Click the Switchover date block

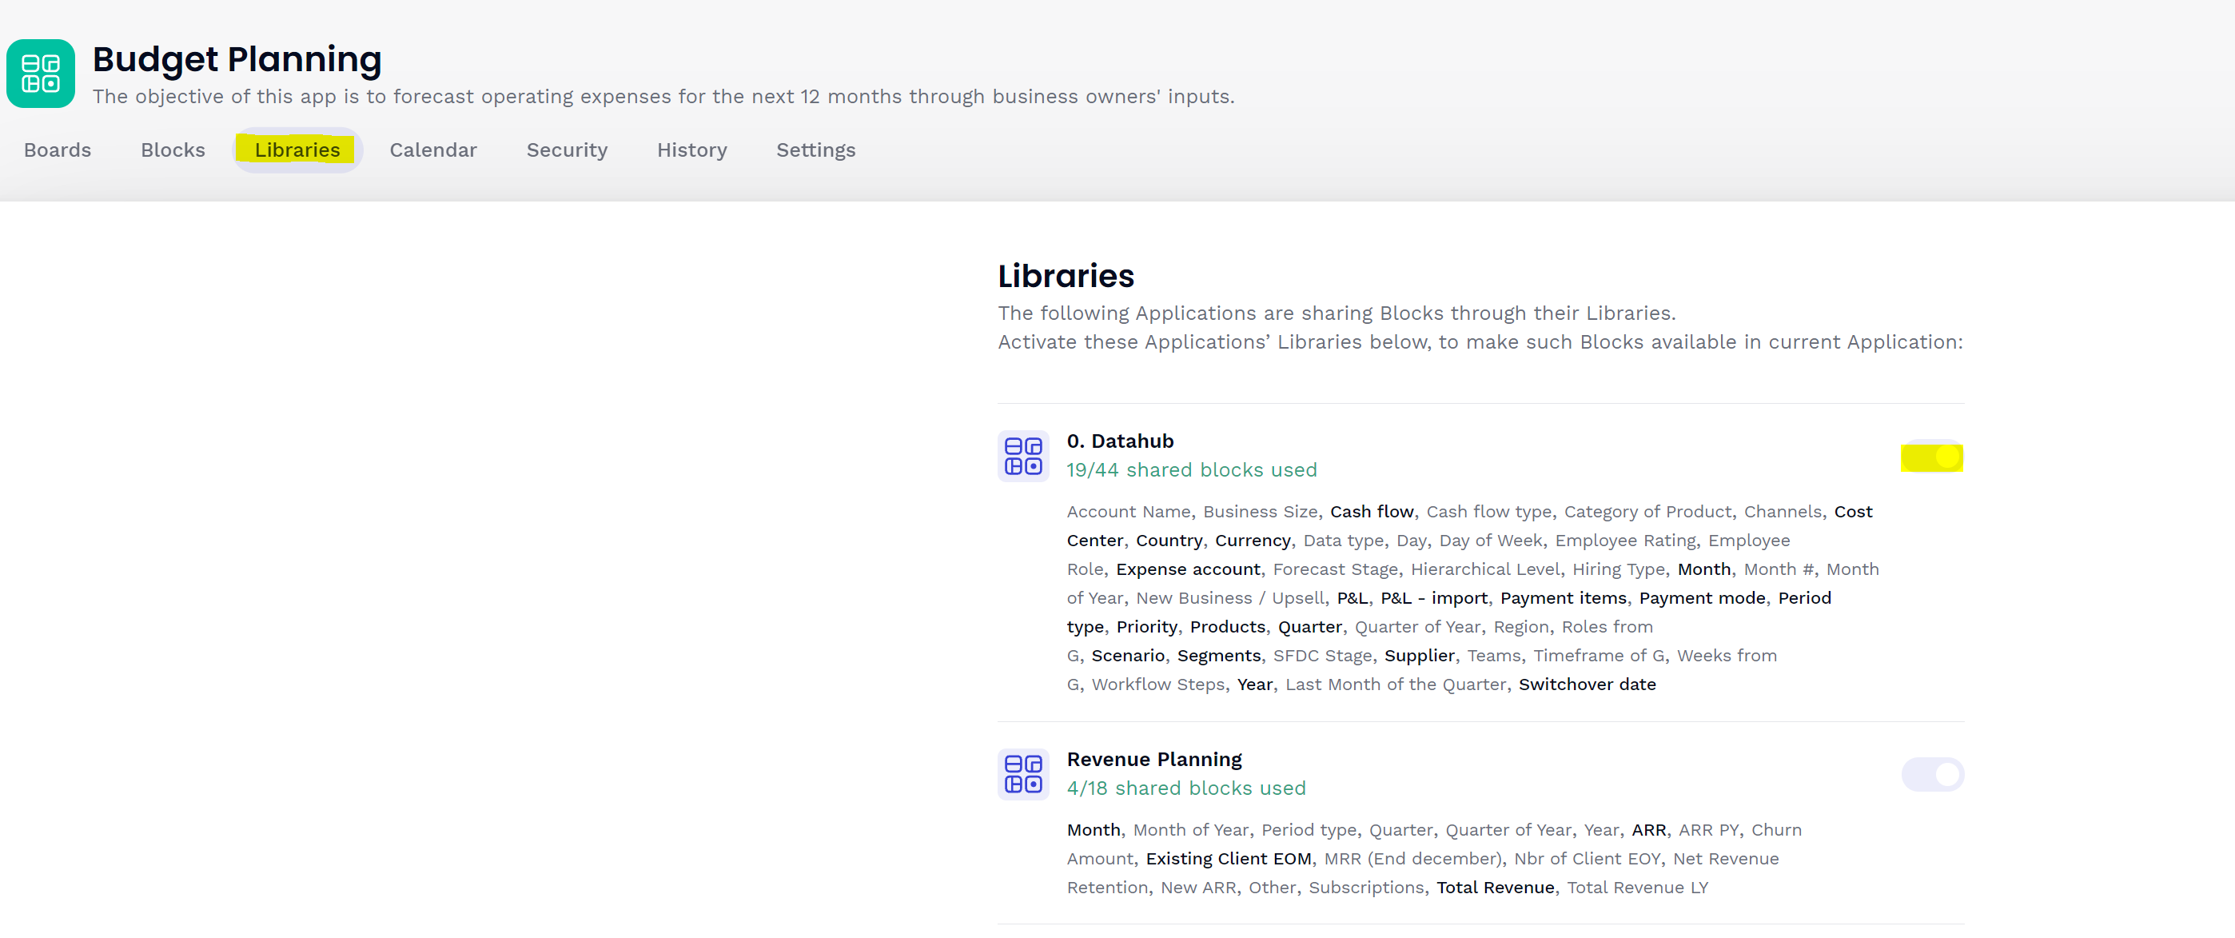[1587, 684]
